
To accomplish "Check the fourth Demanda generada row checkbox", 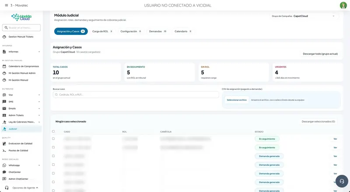I will point(53,182).
